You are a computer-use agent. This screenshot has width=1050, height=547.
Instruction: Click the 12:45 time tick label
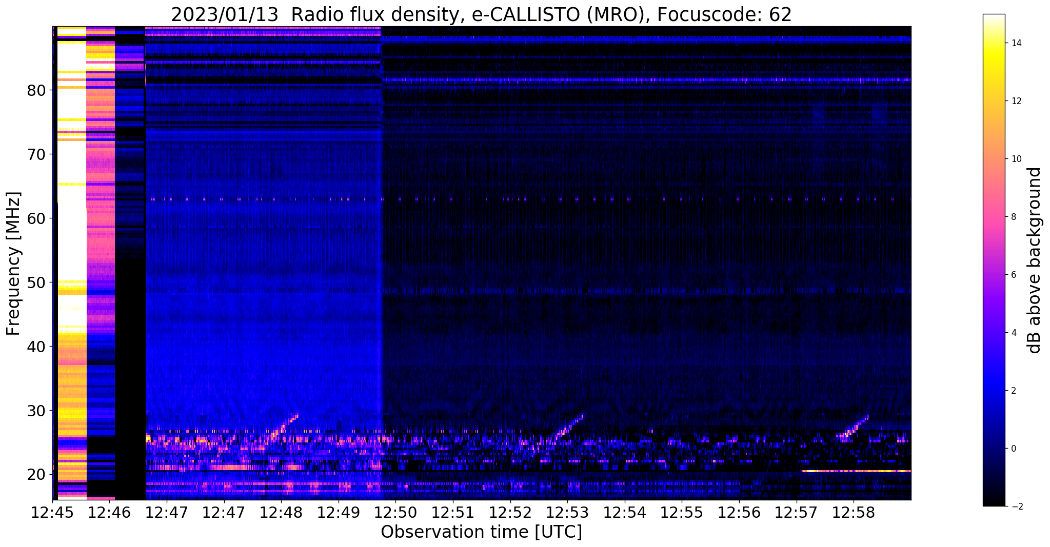52,513
